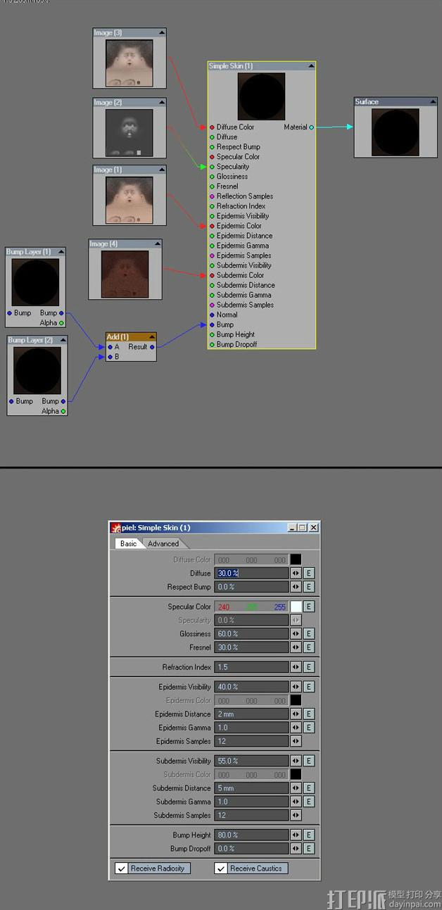
Task: Click the Subdermis Color input socket
Action: [x=212, y=275]
